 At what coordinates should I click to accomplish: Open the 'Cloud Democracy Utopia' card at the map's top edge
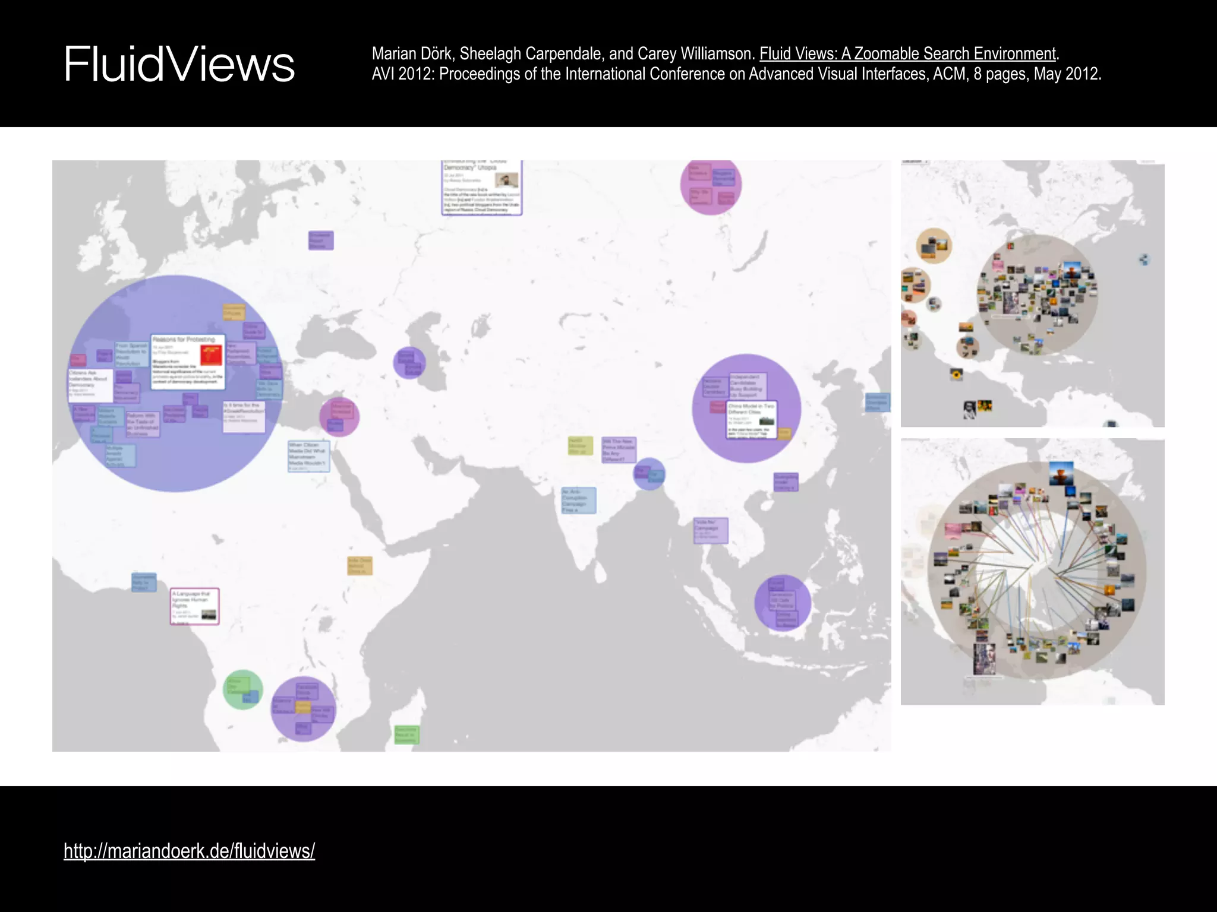pos(482,187)
